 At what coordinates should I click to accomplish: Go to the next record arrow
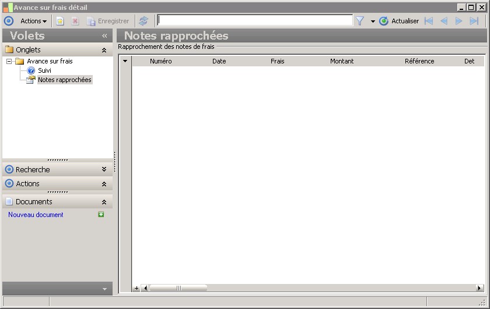tap(459, 21)
